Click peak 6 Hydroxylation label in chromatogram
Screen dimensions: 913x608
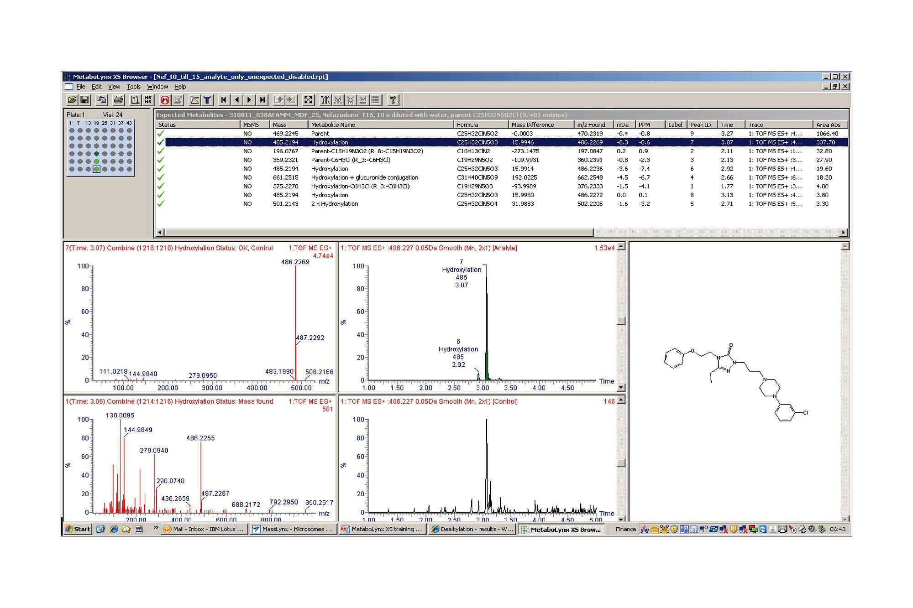pos(458,353)
